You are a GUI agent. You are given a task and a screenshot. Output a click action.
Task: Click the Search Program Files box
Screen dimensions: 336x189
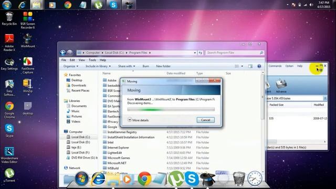point(235,52)
